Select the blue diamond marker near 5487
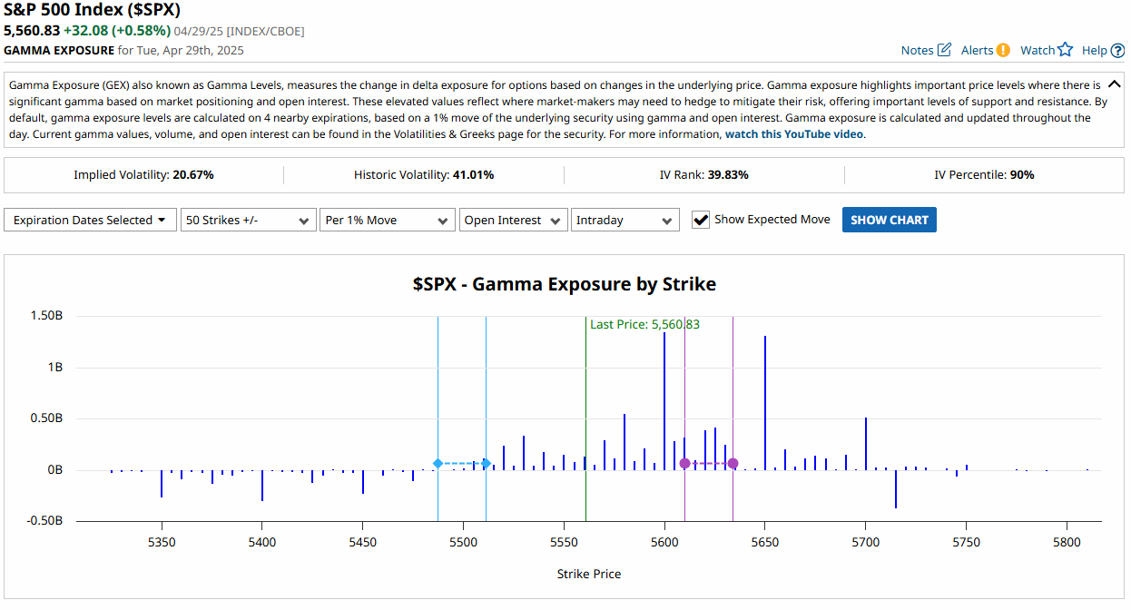Screen dimensions: 1131x610 tap(438, 464)
